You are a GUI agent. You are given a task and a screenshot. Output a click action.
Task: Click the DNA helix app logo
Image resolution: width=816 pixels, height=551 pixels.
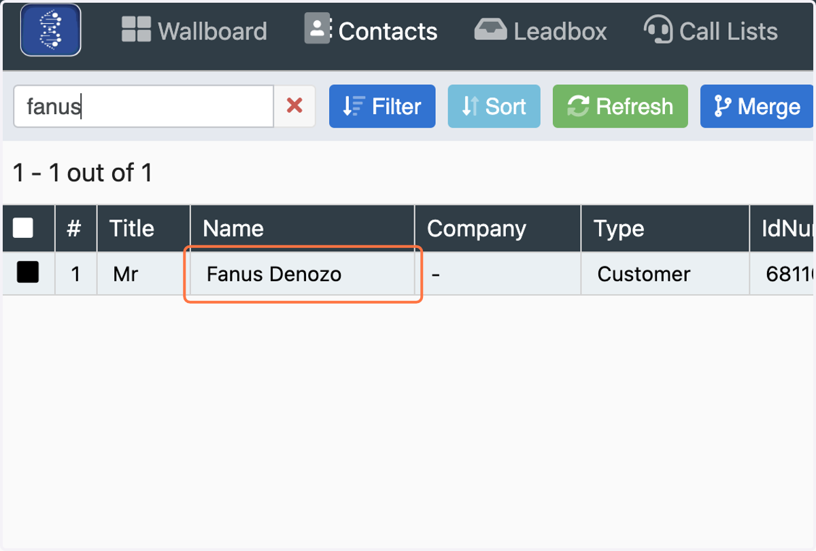(51, 30)
